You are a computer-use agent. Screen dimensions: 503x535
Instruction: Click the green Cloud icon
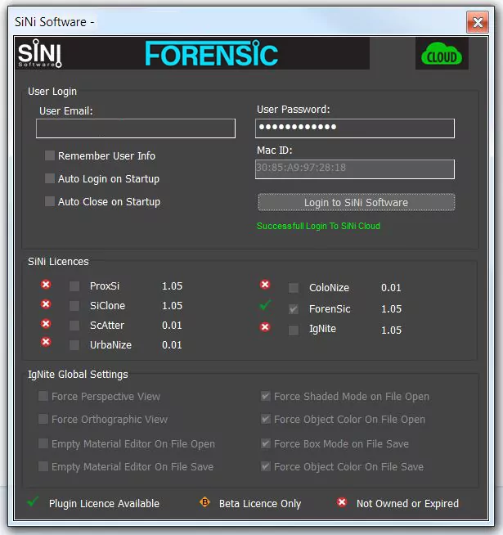click(x=442, y=55)
